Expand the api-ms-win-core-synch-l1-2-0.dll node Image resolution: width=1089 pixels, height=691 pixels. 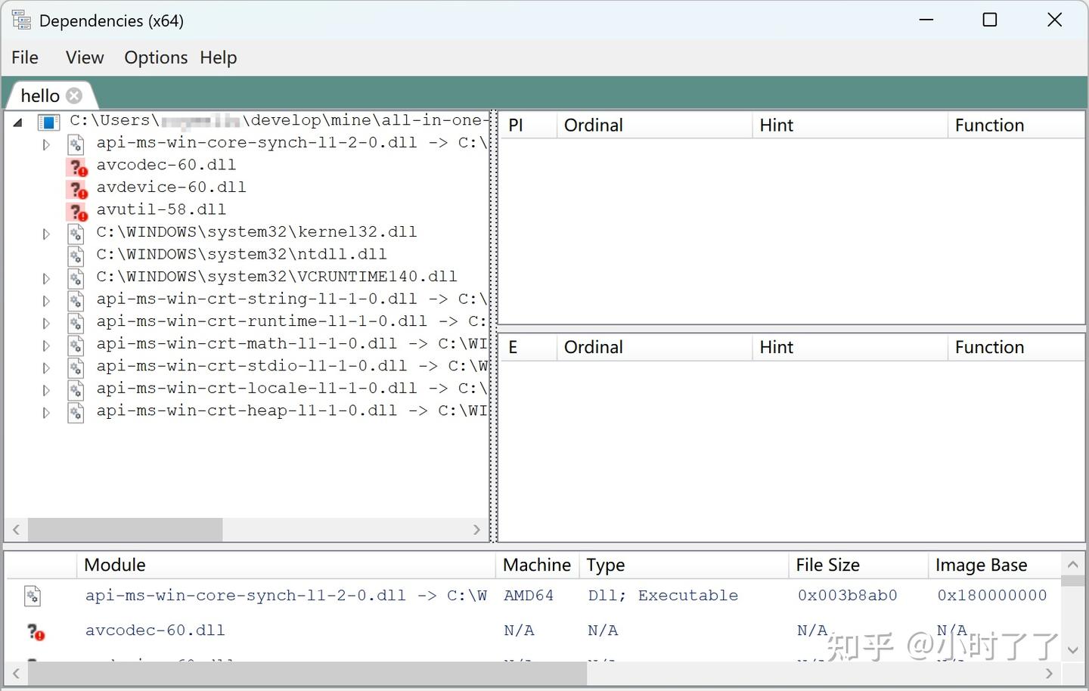click(45, 144)
